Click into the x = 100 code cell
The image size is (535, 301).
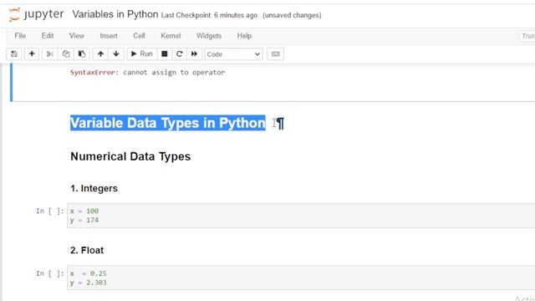coord(301,216)
